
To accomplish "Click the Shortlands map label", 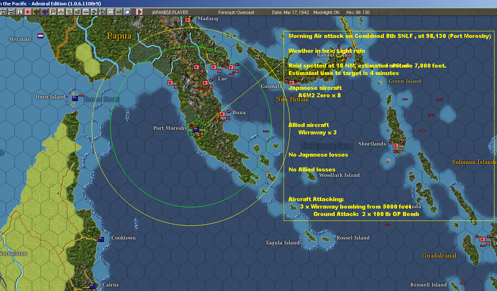I will 372,144.
